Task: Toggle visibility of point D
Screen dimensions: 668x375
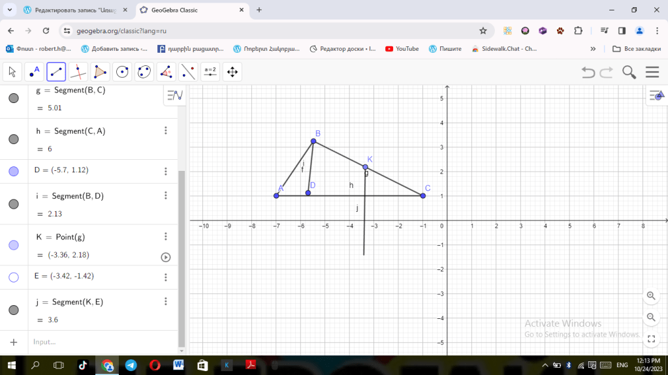Action: point(14,171)
